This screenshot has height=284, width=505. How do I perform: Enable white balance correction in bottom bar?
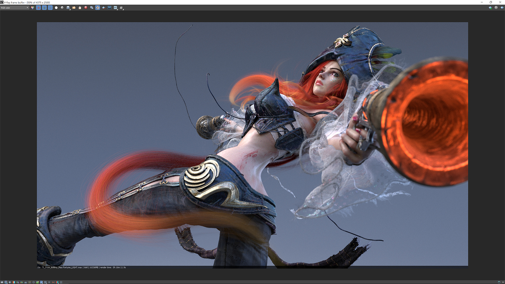tap(13, 282)
